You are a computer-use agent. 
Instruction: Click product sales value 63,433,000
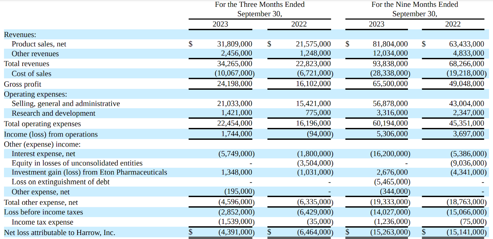[x=467, y=44]
